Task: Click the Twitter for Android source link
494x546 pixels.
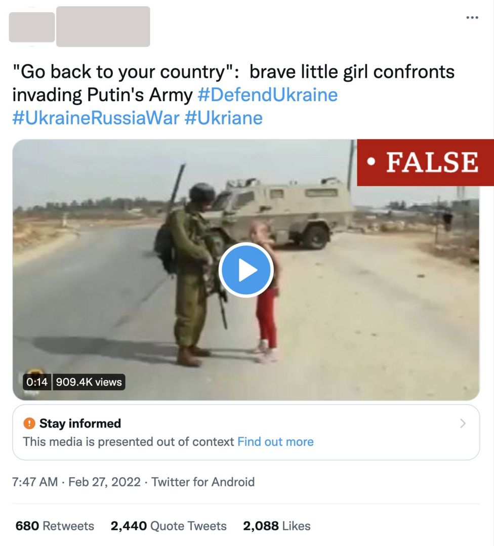Action: [203, 482]
